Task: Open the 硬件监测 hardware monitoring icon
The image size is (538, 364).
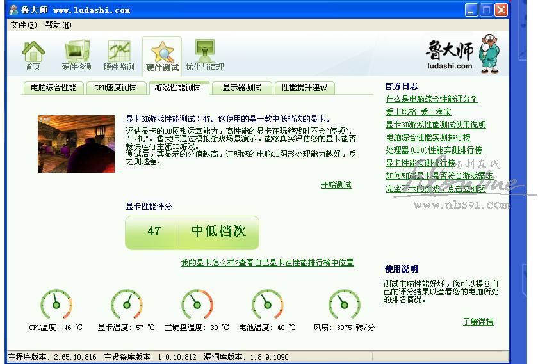Action: pos(119,52)
